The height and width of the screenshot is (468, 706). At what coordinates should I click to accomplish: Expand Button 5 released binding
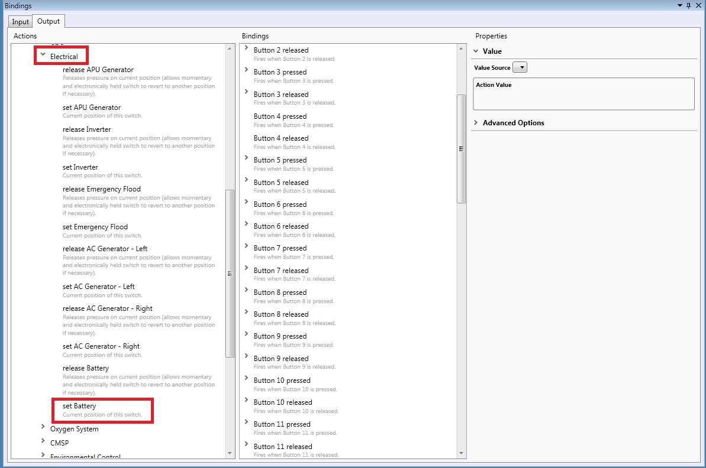[246, 180]
